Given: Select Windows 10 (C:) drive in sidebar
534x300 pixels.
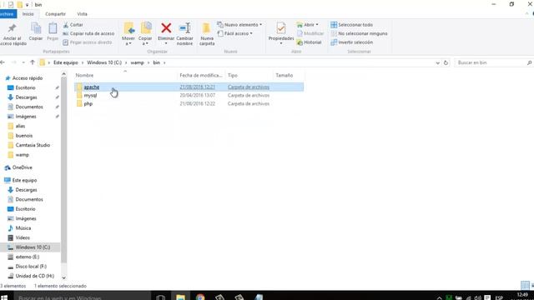Looking at the screenshot, I should tap(30, 247).
